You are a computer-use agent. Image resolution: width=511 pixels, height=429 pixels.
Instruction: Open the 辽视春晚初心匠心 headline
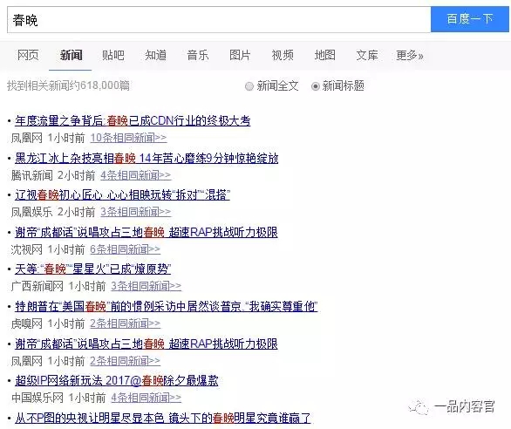click(x=123, y=195)
